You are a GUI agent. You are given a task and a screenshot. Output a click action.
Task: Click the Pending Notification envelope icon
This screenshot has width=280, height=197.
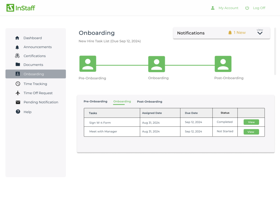pyautogui.click(x=18, y=102)
